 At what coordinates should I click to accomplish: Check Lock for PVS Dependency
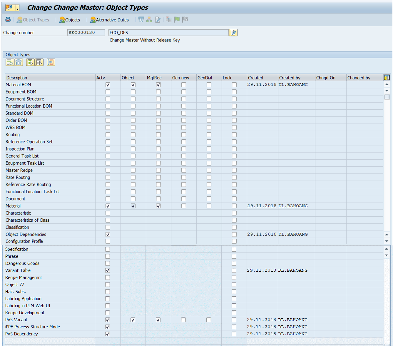(x=234, y=334)
